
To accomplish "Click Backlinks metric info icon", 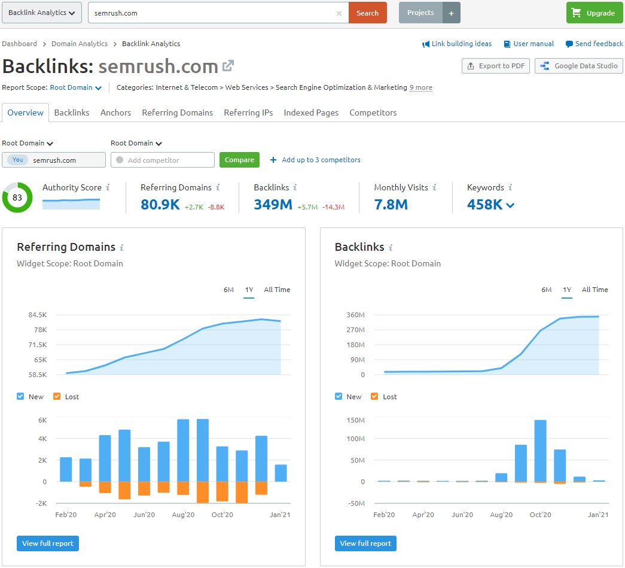I will (x=295, y=187).
